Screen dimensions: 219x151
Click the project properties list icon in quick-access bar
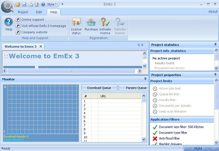(36, 4)
